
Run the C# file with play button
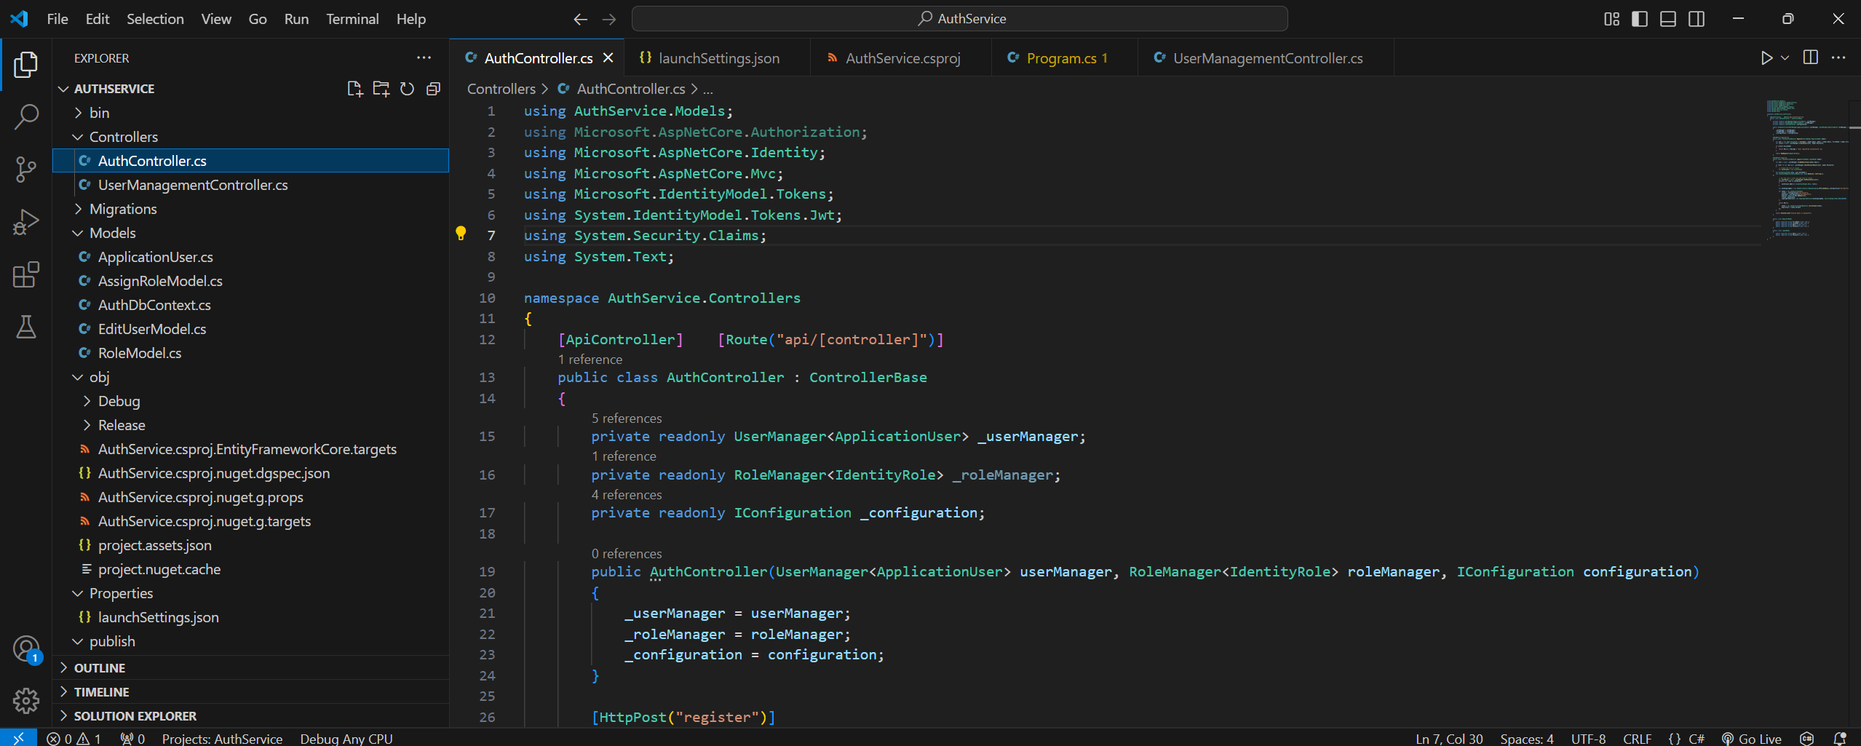(1766, 57)
